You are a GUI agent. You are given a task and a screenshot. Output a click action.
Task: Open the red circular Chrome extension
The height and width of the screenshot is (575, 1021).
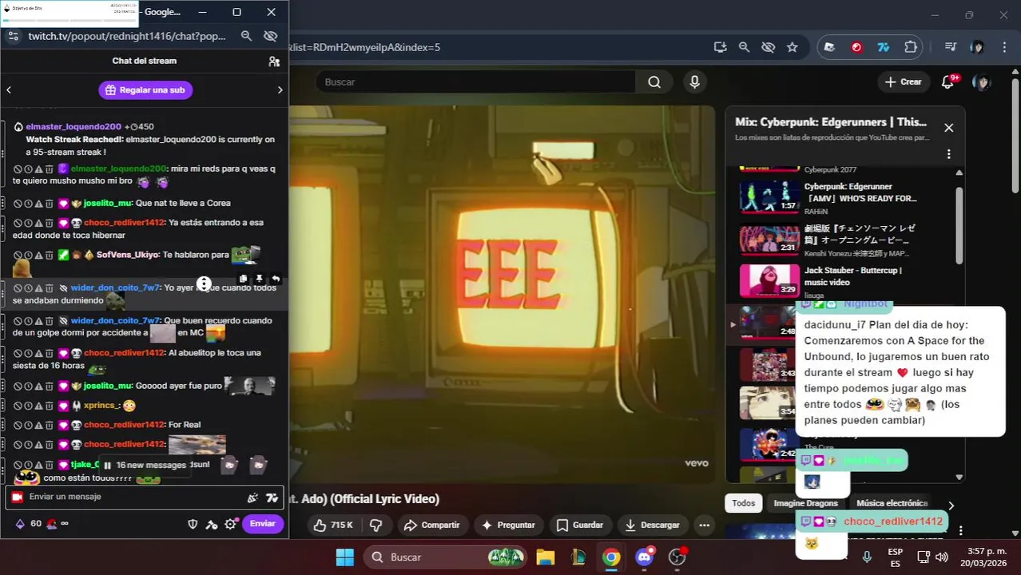(x=856, y=47)
